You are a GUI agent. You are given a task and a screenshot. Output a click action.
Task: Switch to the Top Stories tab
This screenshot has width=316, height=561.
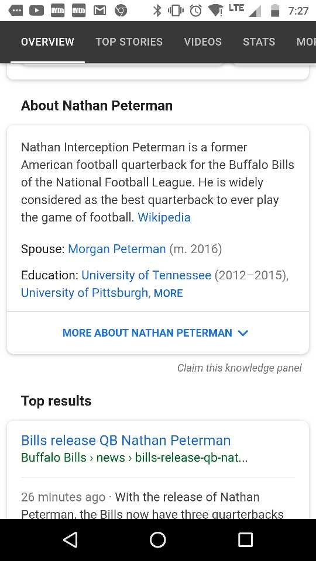click(x=129, y=42)
